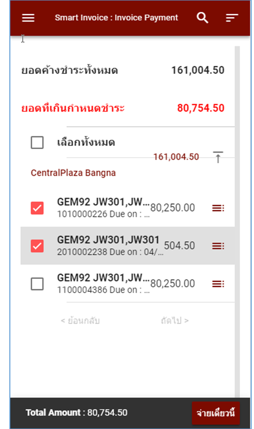Go to next page with ถัดไป
254x429 pixels.
point(175,320)
